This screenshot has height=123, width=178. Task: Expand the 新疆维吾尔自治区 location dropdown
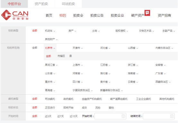(x=111, y=90)
